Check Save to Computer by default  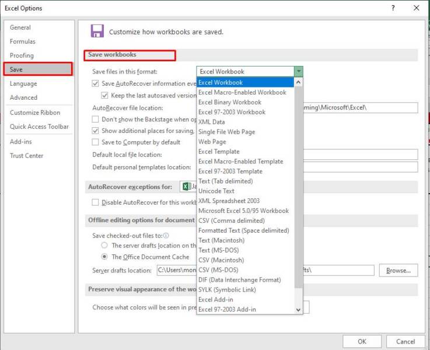tap(95, 142)
